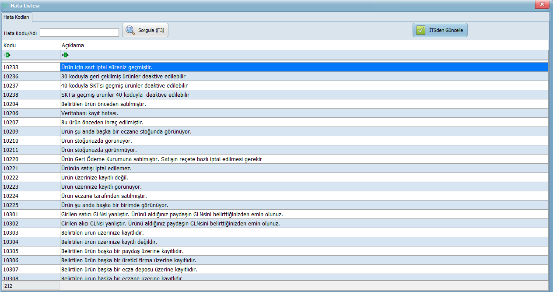This screenshot has height=292, width=553.
Task: Switch to the Hata Kodları tab
Action: point(17,17)
